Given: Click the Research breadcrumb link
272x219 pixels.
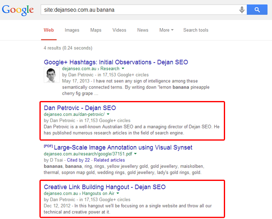Looking at the screenshot, I should pos(110,69).
